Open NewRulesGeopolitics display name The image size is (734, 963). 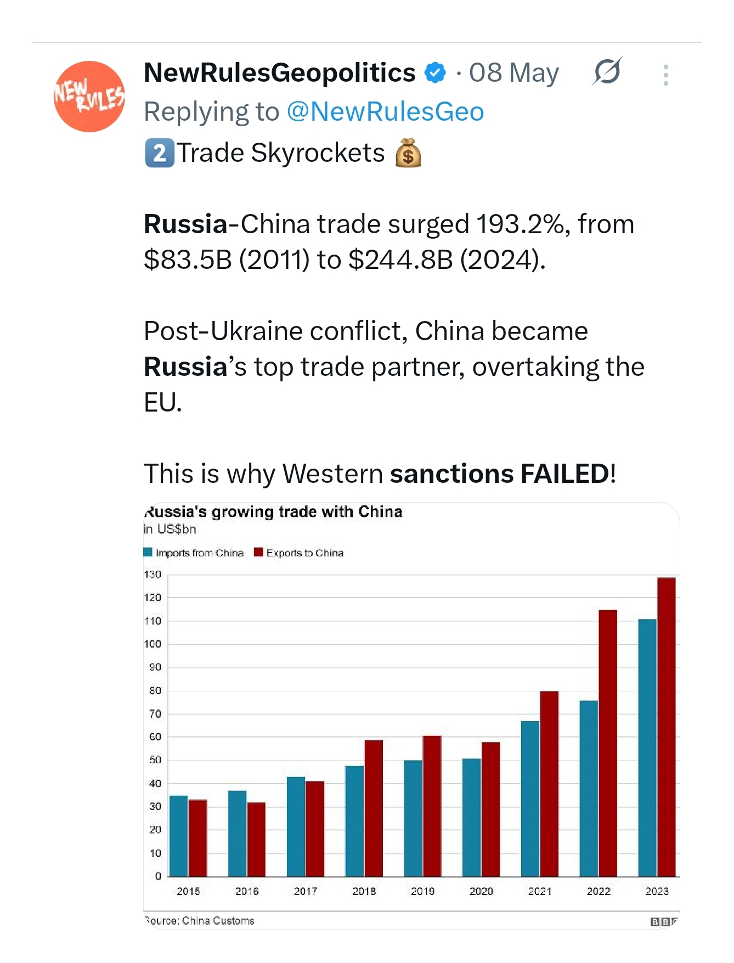tap(279, 73)
